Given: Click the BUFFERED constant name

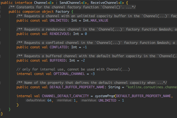Looking at the screenshot, I should [x=58, y=61].
